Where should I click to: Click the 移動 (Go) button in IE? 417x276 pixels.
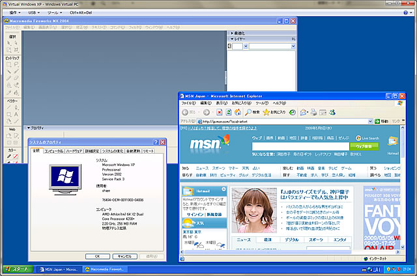(x=381, y=121)
